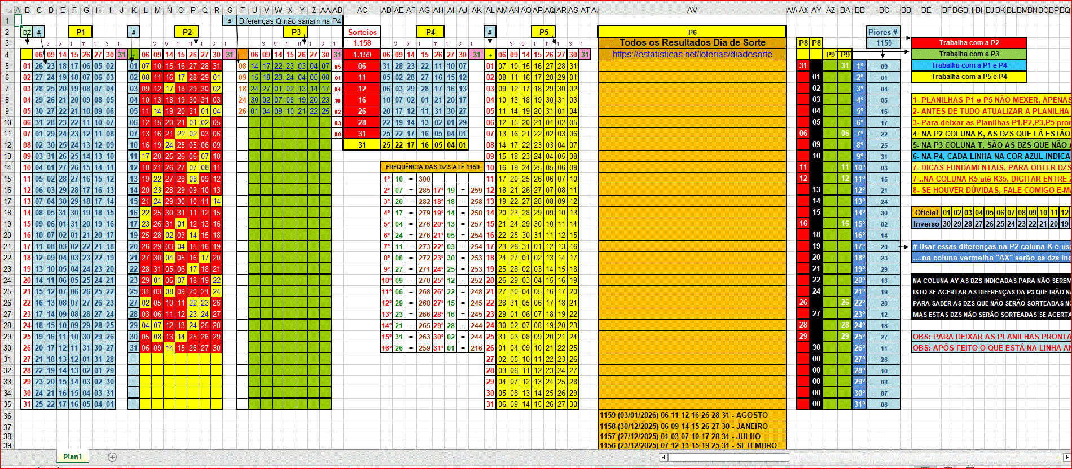Click the red 'Trabalha com a P2' box
This screenshot has height=469, width=1072.
969,43
